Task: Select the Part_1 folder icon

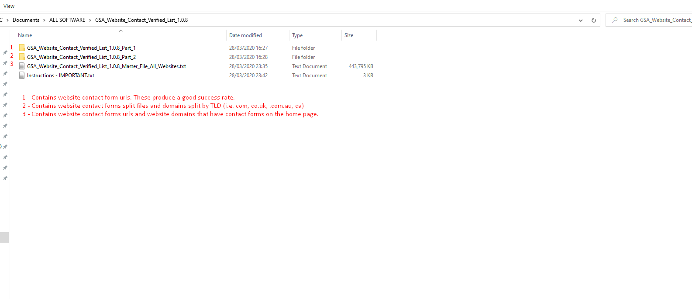Action: tap(22, 48)
